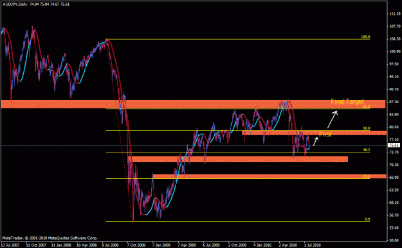Click price axis value 60.10
The width and height of the screenshot is (402, 248).
tap(395, 203)
